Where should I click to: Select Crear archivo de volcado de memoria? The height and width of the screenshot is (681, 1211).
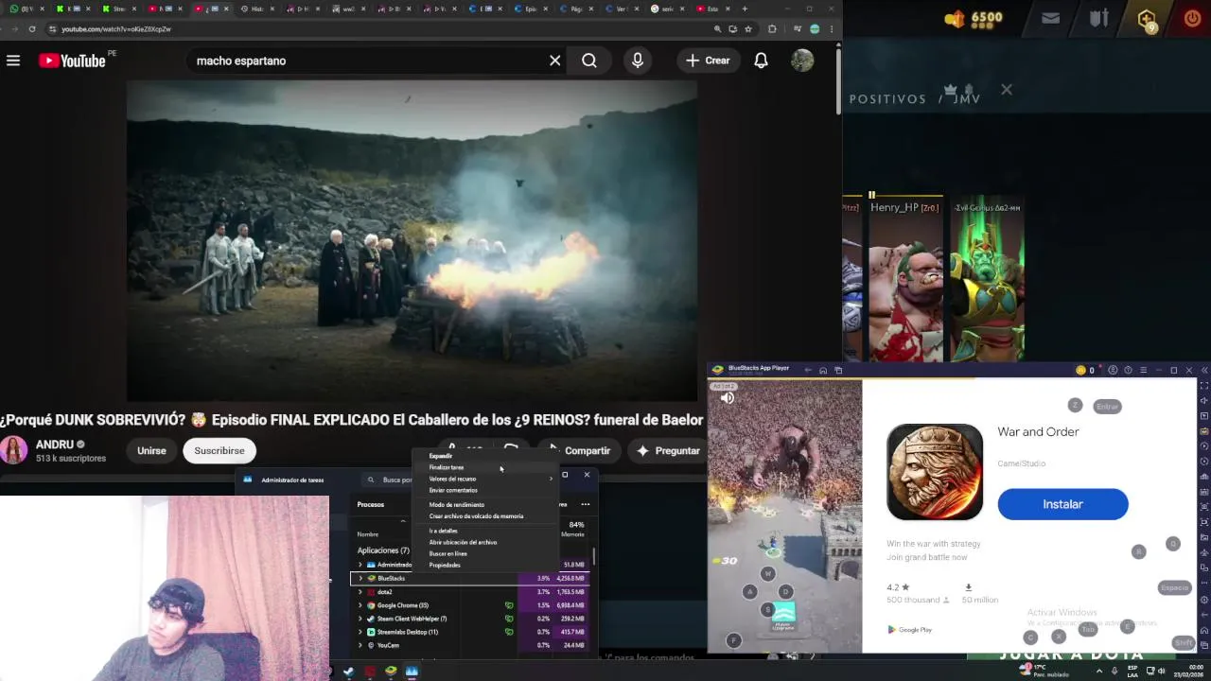476,516
